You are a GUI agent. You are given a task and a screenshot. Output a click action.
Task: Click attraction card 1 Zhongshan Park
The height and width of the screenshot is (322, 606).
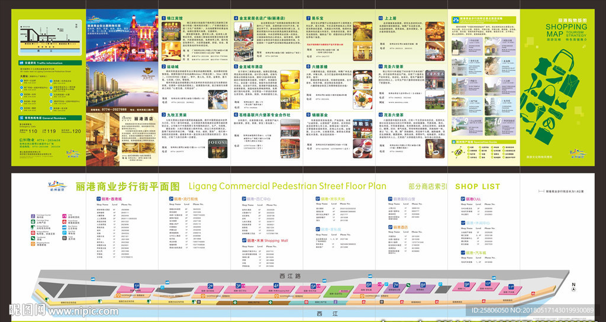tap(468, 46)
